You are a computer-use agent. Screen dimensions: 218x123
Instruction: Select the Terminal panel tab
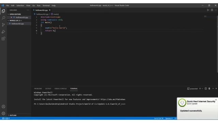[74, 89]
